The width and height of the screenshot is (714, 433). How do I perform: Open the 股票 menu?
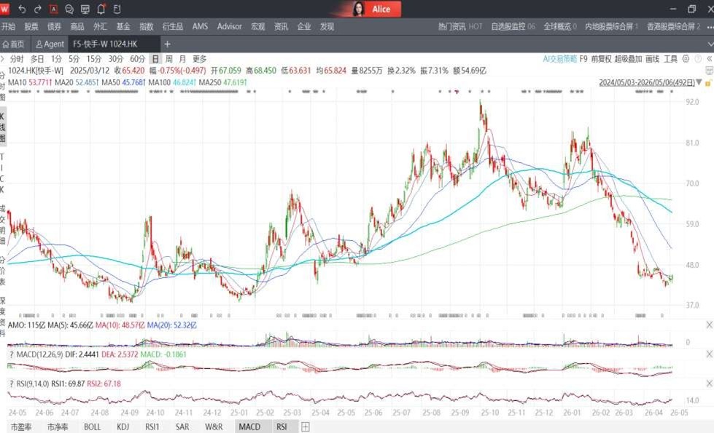pyautogui.click(x=31, y=26)
